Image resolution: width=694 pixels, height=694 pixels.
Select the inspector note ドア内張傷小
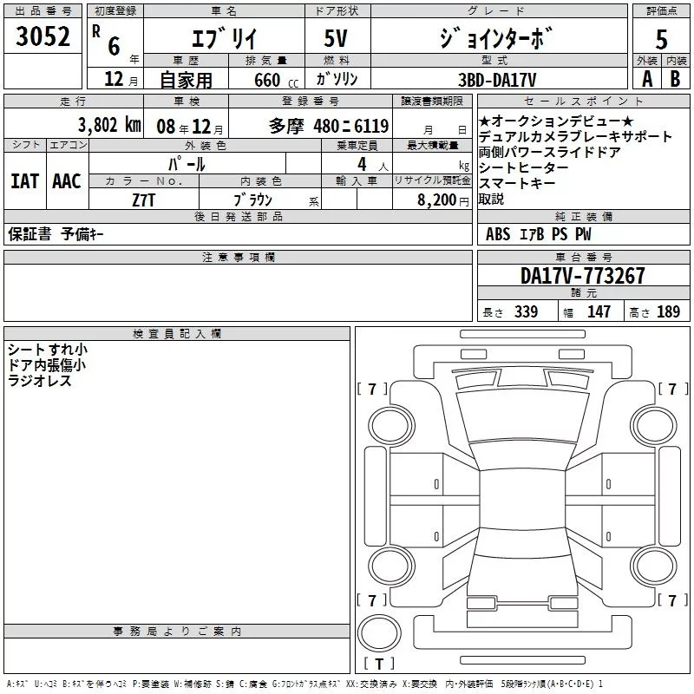[x=47, y=365]
